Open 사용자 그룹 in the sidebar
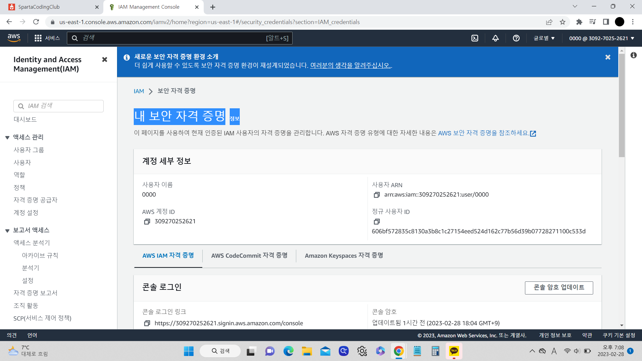 [x=29, y=150]
